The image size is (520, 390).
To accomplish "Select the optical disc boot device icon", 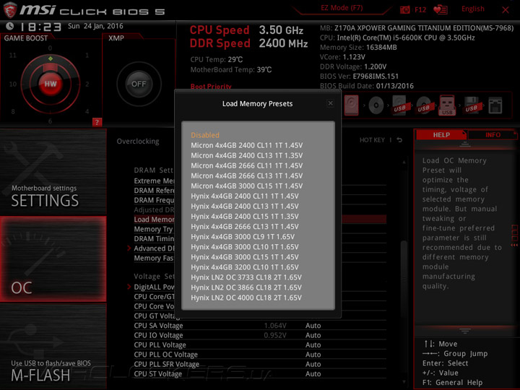I will 376,105.
